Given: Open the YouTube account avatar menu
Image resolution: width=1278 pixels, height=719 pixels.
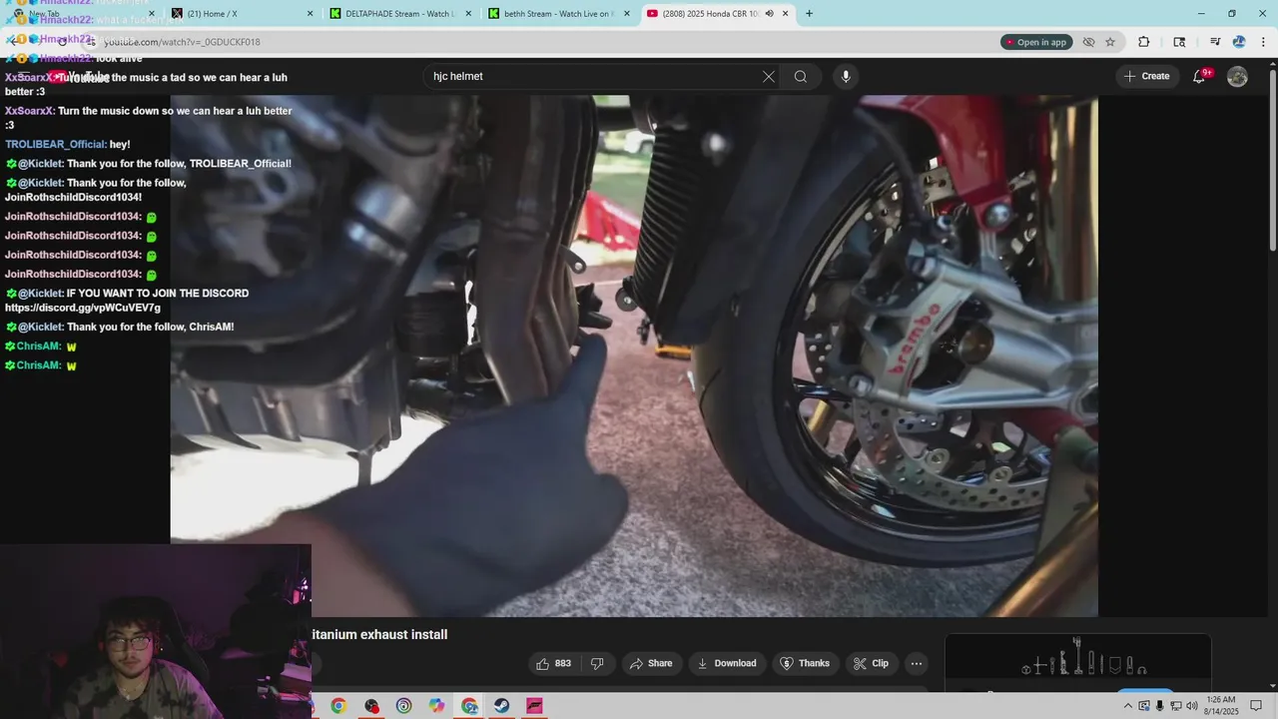Looking at the screenshot, I should tap(1237, 77).
